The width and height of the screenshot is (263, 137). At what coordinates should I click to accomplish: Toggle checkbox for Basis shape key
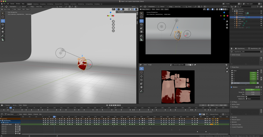[258, 71]
